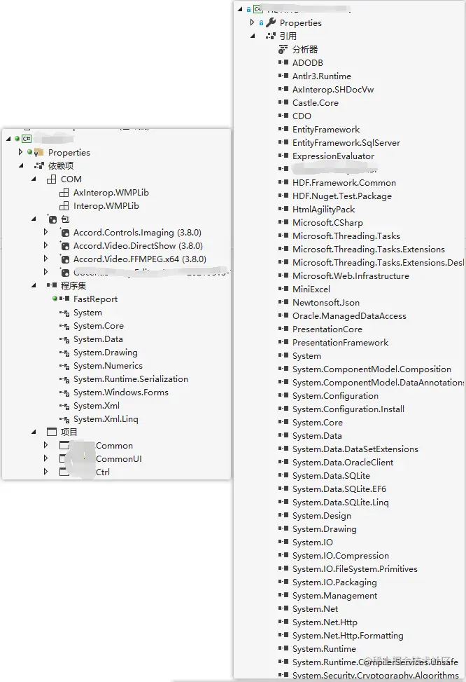Click the 包 packages node icon
466x682 pixels.
[52, 219]
